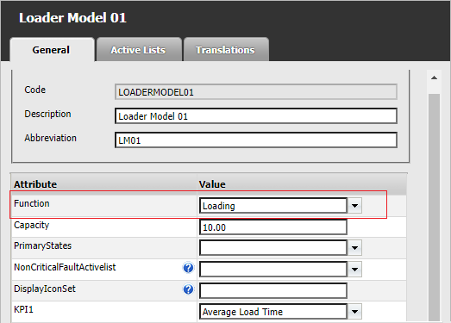This screenshot has width=451, height=323.
Task: Expand the KPI1 dropdown arrow
Action: 354,312
